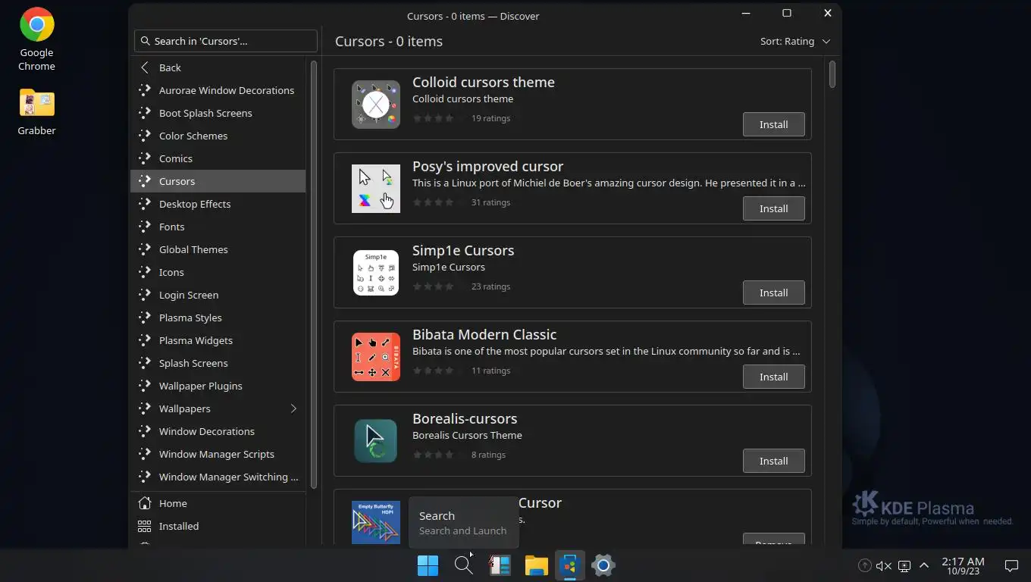Select Comics category
This screenshot has width=1031, height=582.
coord(218,158)
